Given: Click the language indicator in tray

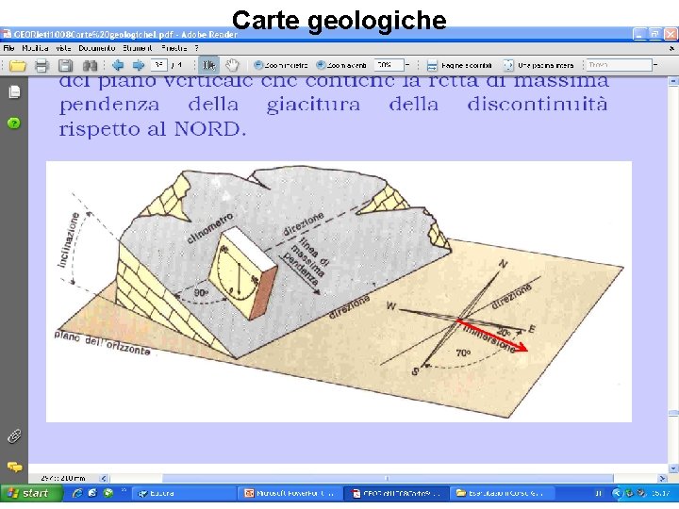Looking at the screenshot, I should [599, 493].
